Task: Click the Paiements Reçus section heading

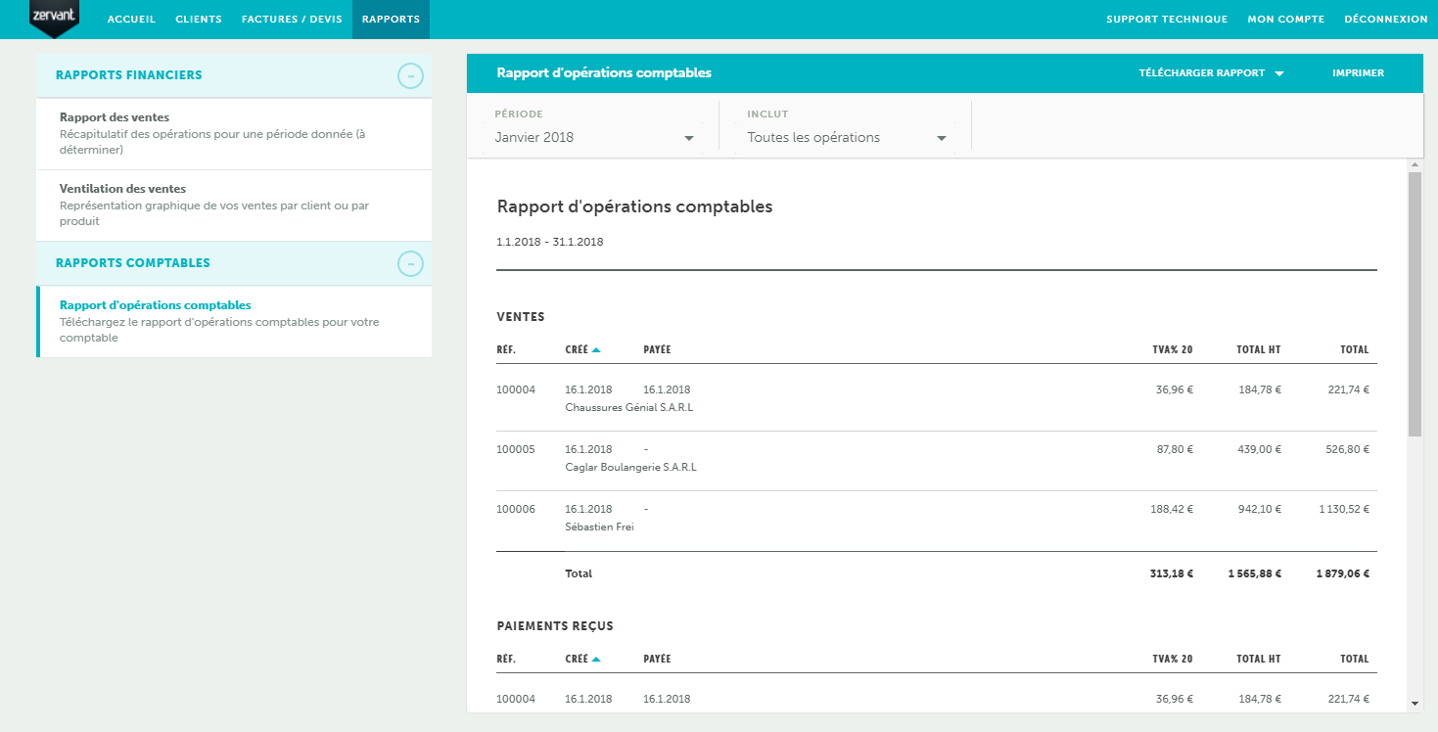Action: (x=555, y=625)
